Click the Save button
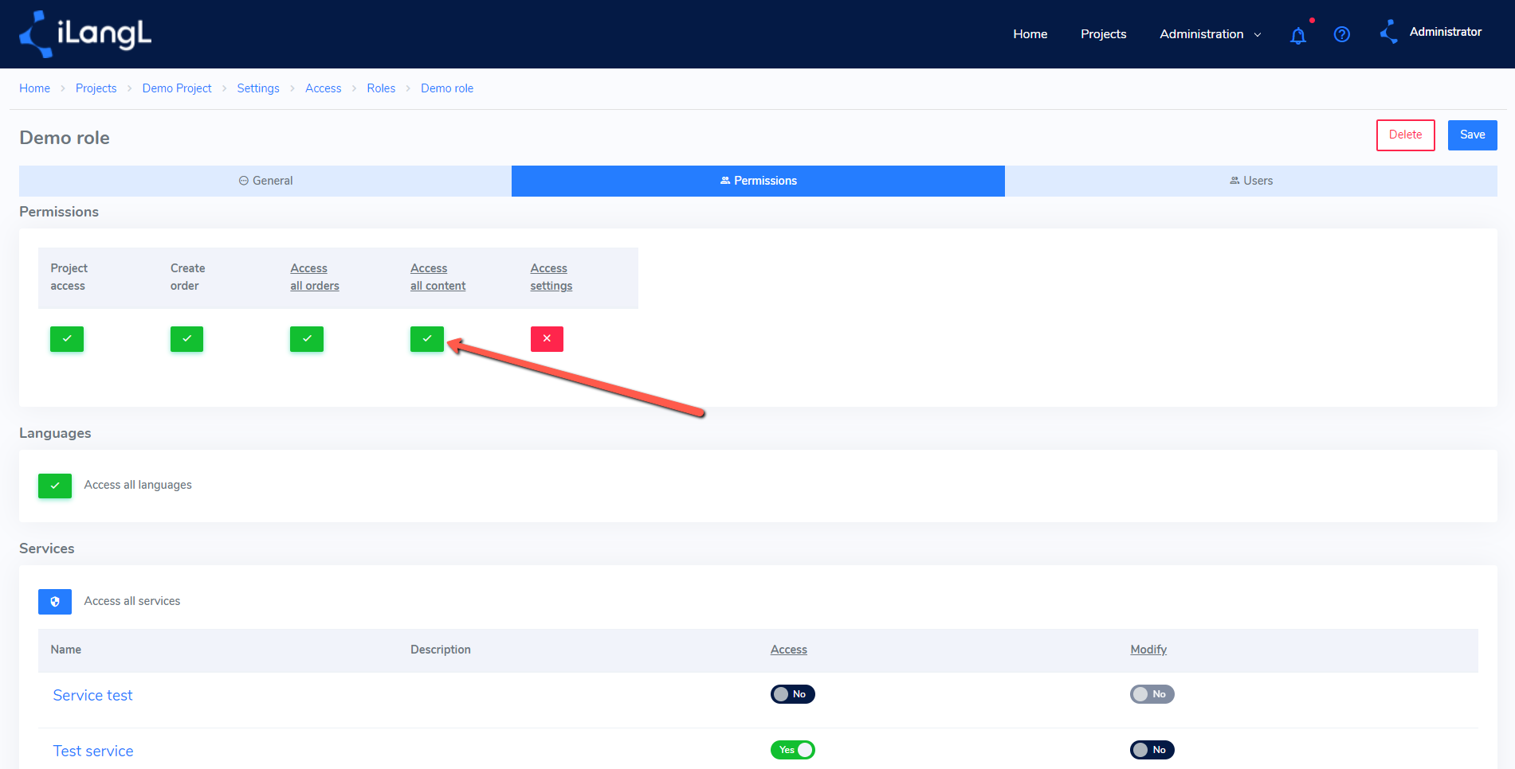 1473,135
